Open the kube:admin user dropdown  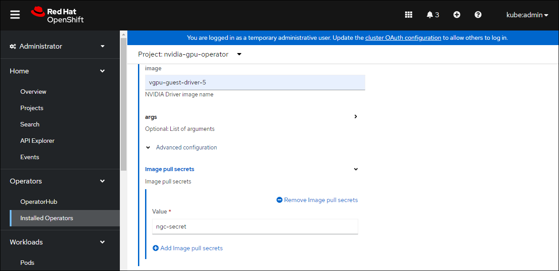click(527, 15)
